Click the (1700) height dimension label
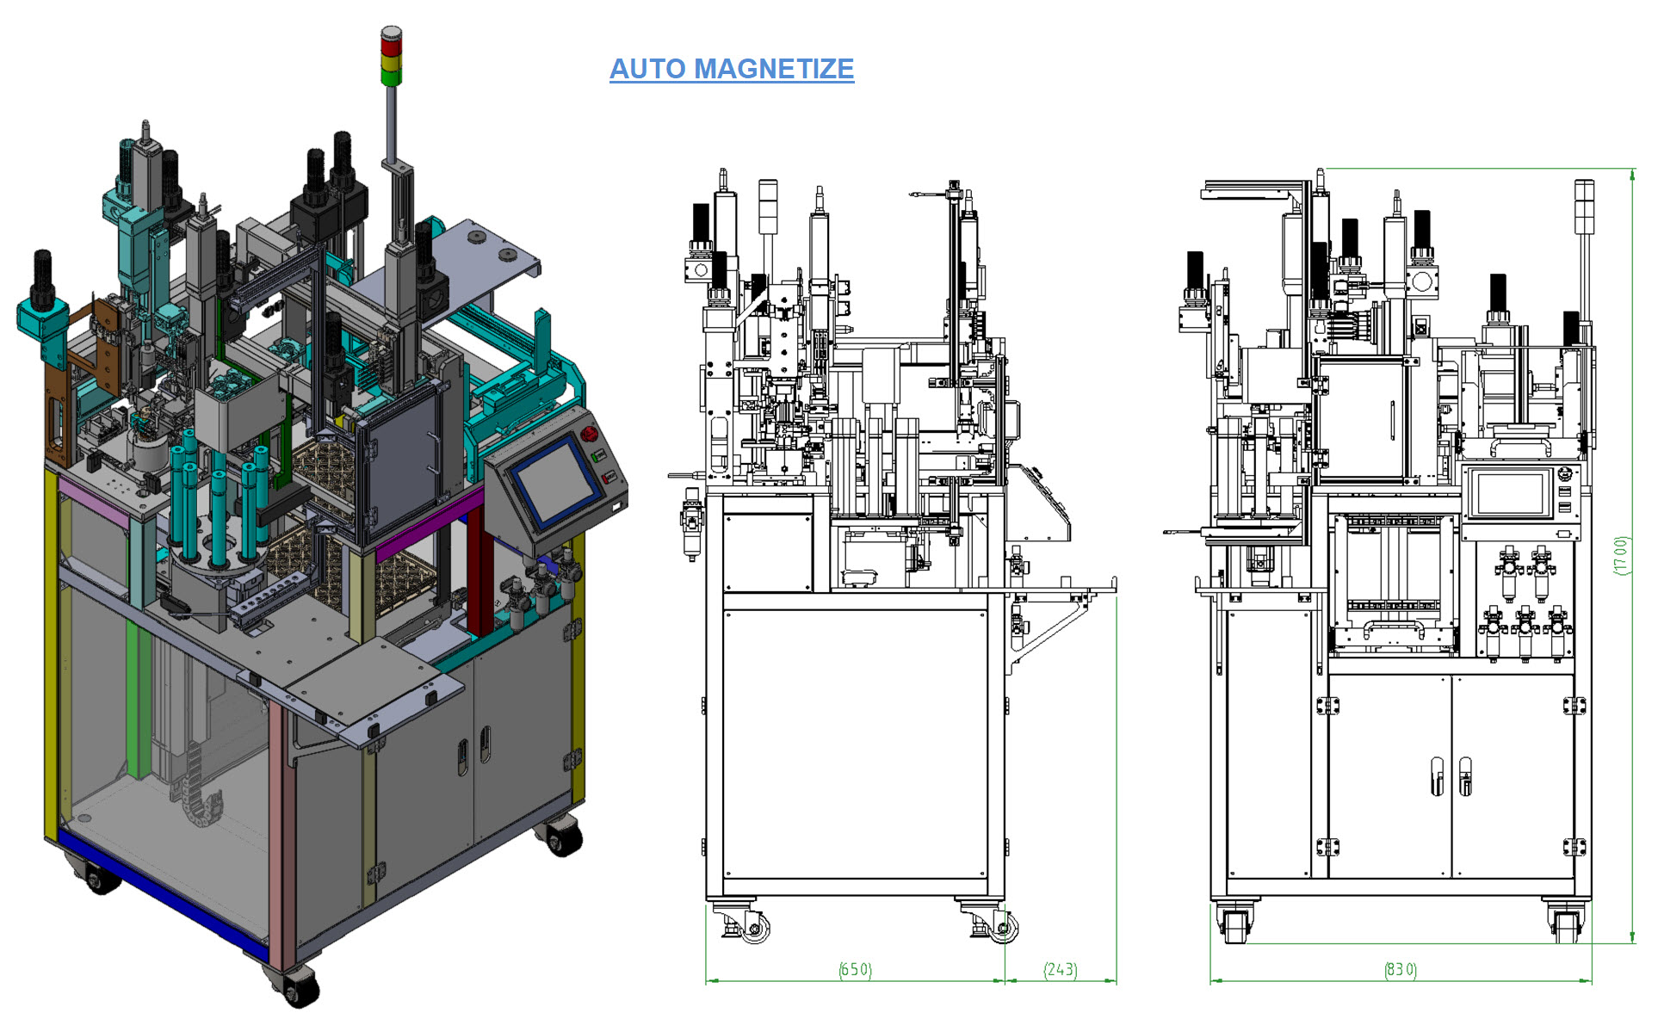Viewport: 1658px width, 1025px height. pos(1621,556)
